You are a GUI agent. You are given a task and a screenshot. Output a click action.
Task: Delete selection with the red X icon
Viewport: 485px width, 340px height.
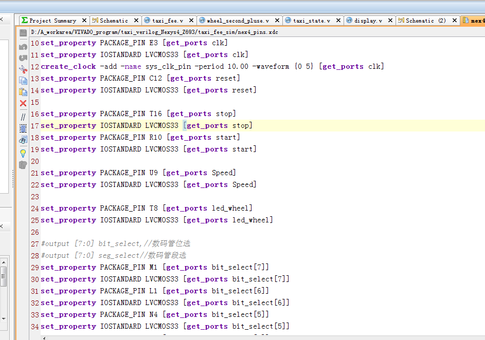23,103
